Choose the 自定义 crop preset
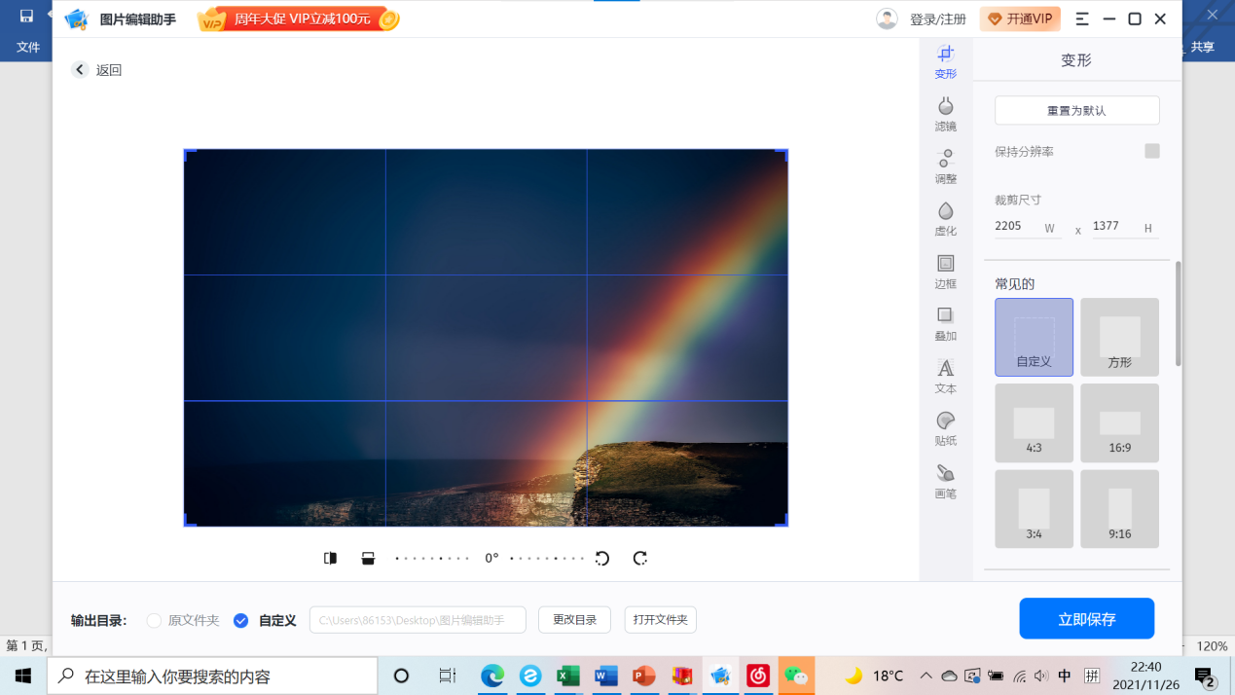1235x695 pixels. click(x=1034, y=337)
